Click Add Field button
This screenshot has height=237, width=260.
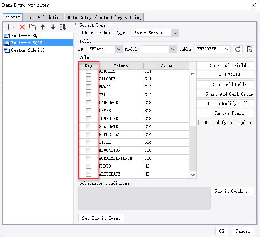[226, 75]
